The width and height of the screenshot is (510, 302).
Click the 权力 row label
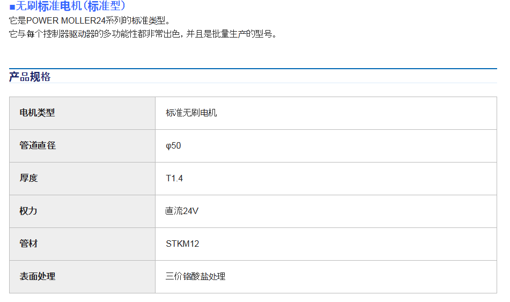pyautogui.click(x=28, y=211)
